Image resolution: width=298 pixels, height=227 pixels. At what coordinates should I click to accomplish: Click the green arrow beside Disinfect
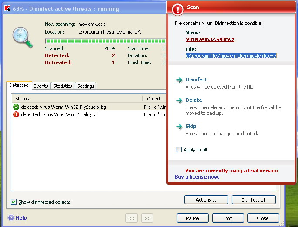point(179,80)
